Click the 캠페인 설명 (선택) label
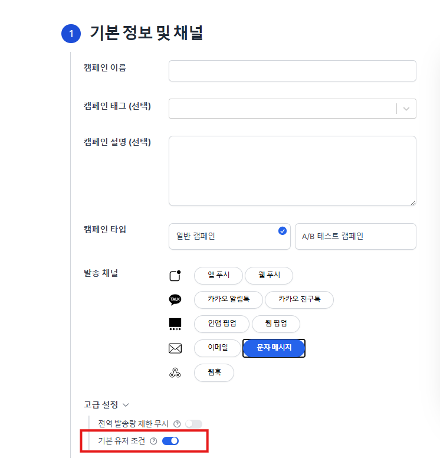The width and height of the screenshot is (440, 464). pos(117,142)
